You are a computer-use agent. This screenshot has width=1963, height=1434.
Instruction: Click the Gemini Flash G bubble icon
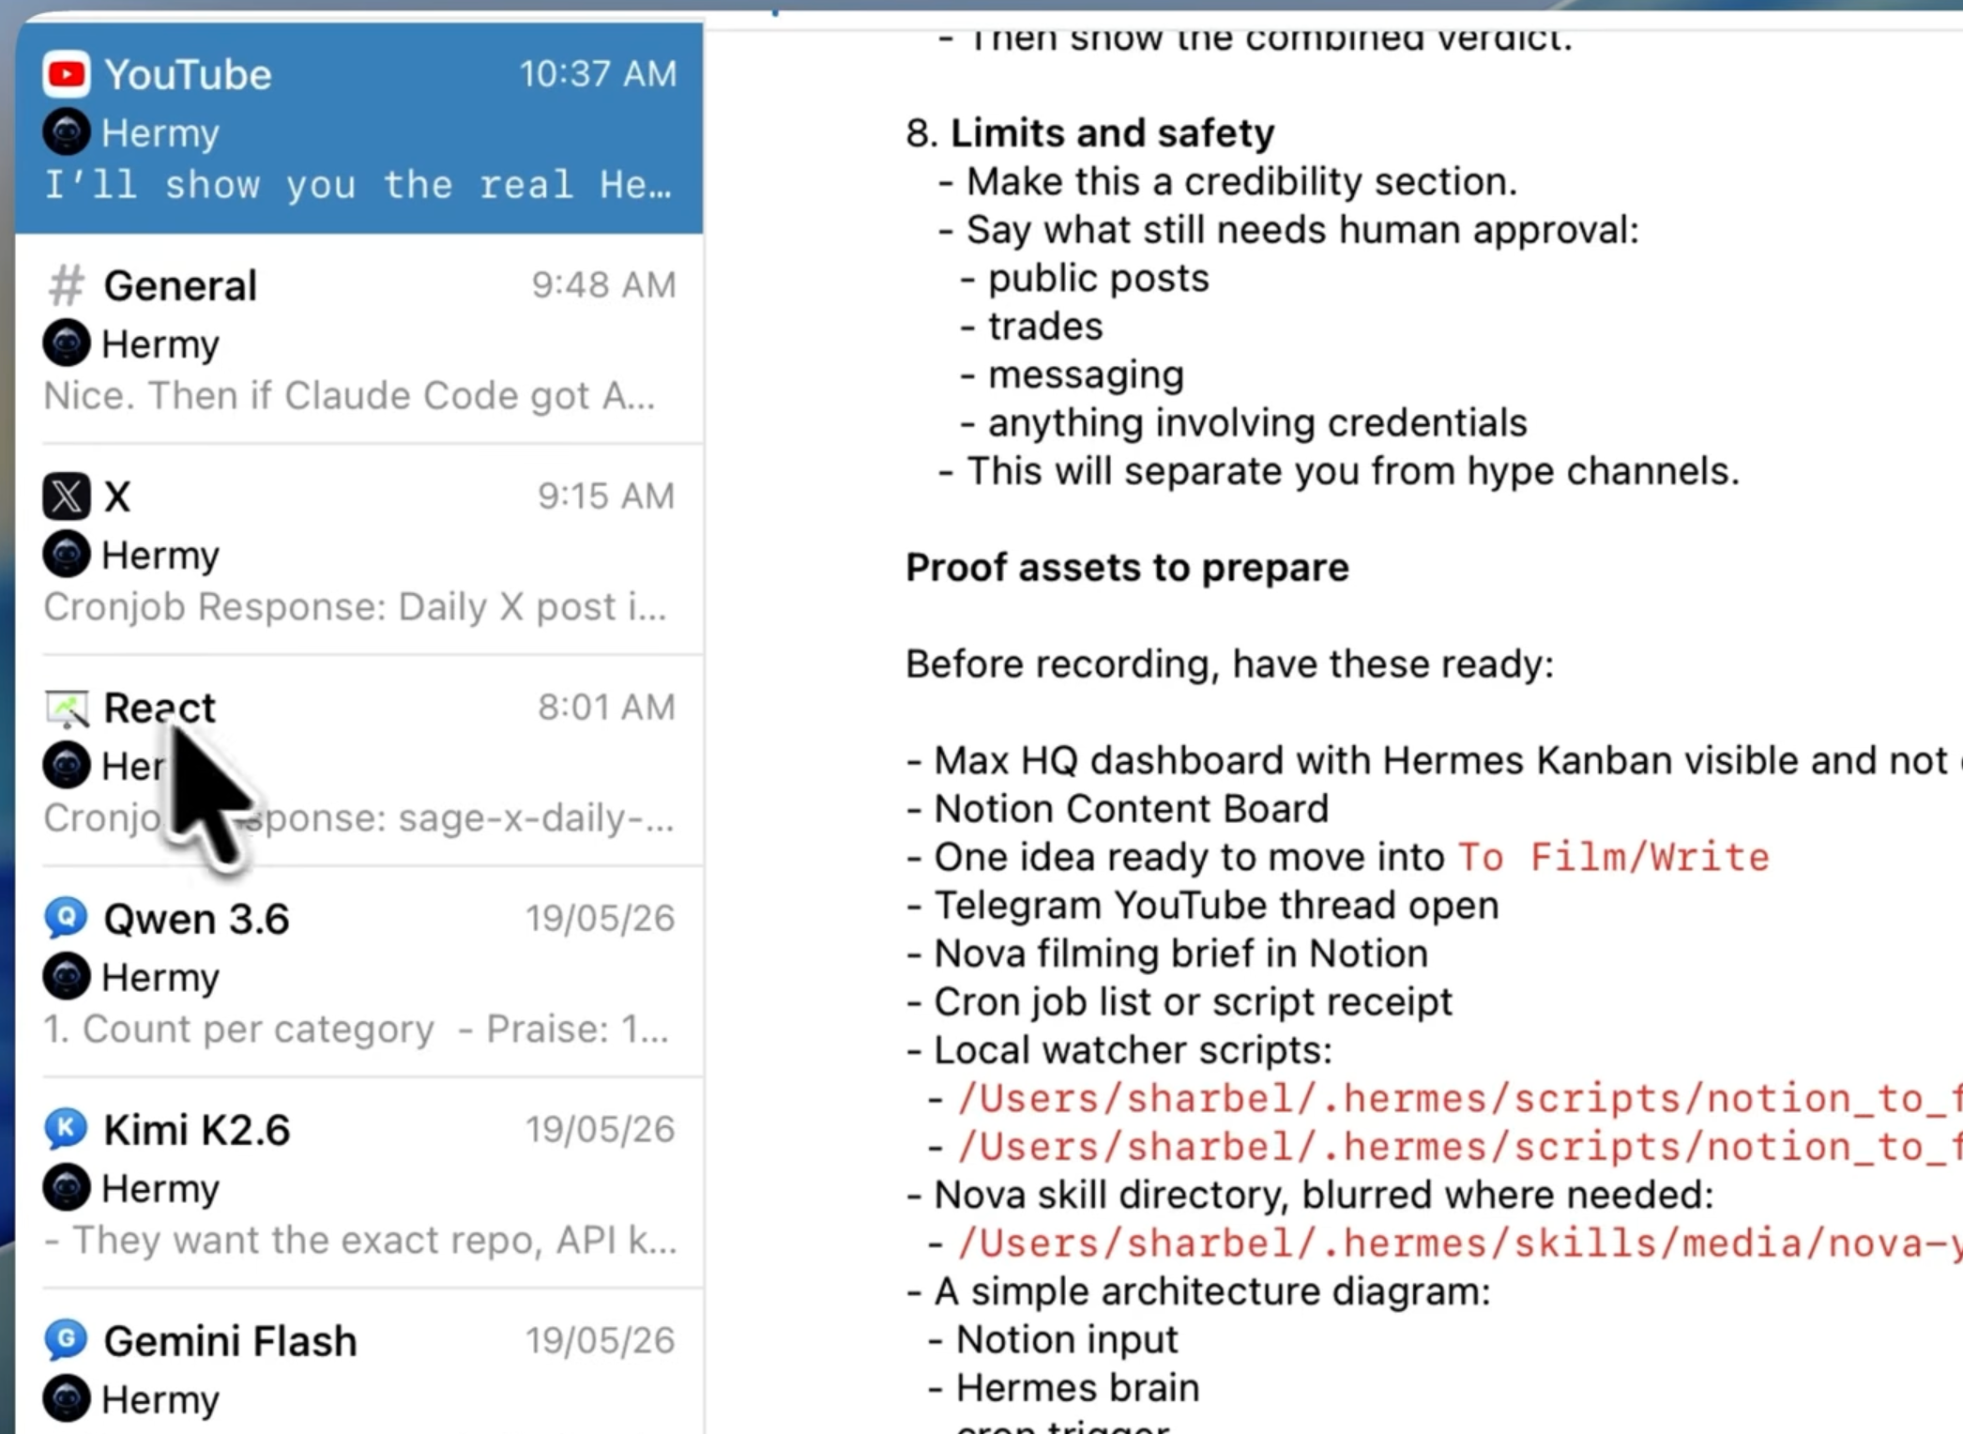pos(66,1341)
